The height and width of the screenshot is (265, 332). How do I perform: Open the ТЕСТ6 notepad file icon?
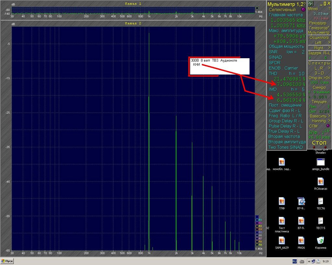pos(321,204)
